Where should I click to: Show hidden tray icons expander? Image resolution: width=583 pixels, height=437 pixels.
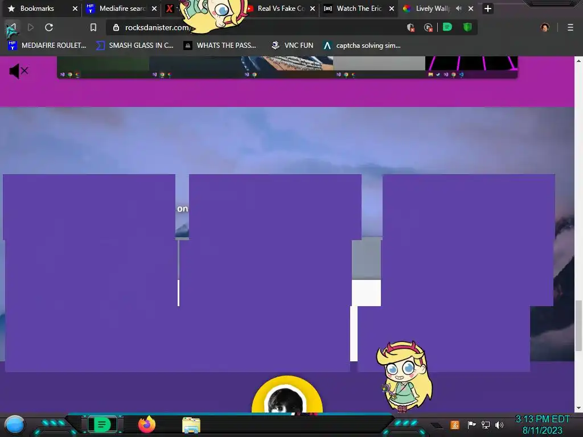point(437,425)
